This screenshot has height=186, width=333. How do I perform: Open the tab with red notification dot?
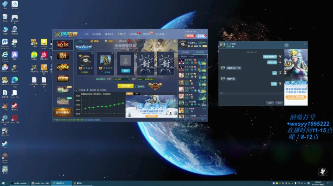pyautogui.click(x=123, y=41)
